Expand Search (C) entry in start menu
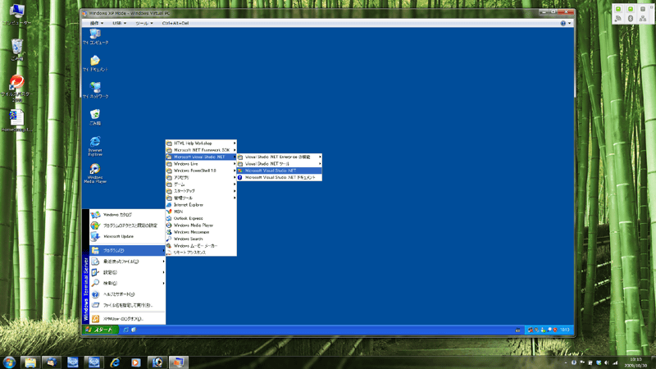This screenshot has width=656, height=369. (x=128, y=283)
